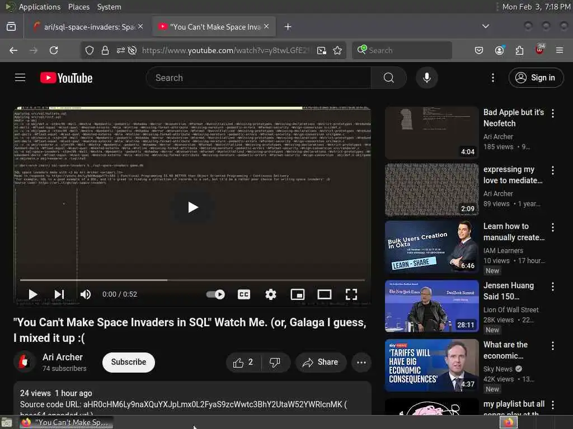
Task: Open YouTube settings three-dot menu
Action: click(x=492, y=78)
